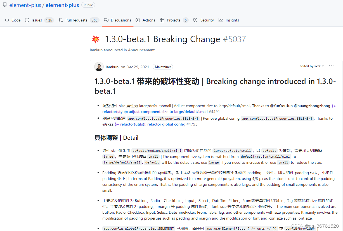Click the merged PR icon before #4491 link
The height and width of the screenshot is (231, 343).
click(x=333, y=106)
